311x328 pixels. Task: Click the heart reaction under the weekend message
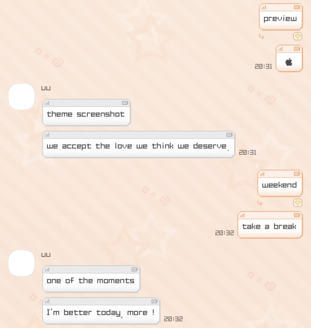click(297, 203)
